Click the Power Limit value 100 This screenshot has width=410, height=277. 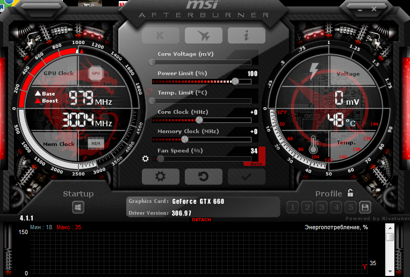coord(253,74)
